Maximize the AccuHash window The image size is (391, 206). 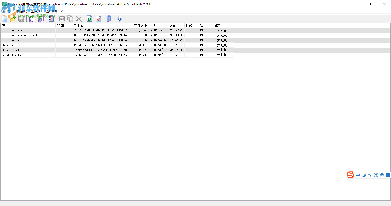tap(372, 4)
